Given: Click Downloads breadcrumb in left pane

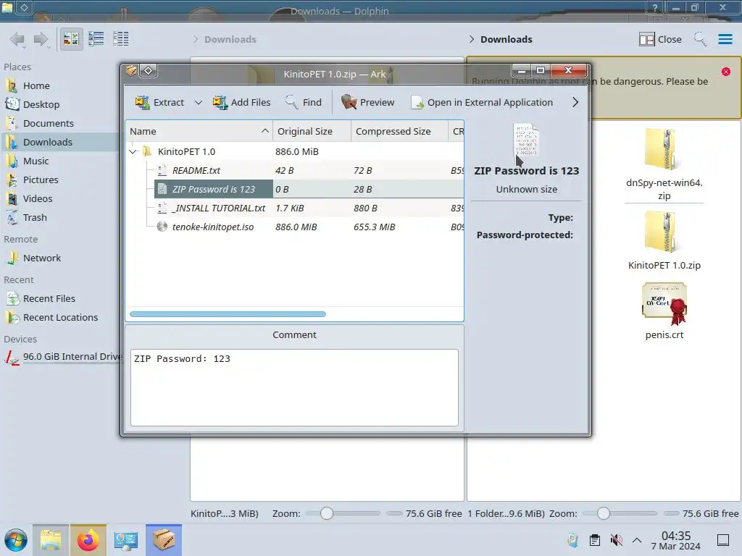Looking at the screenshot, I should click(230, 39).
